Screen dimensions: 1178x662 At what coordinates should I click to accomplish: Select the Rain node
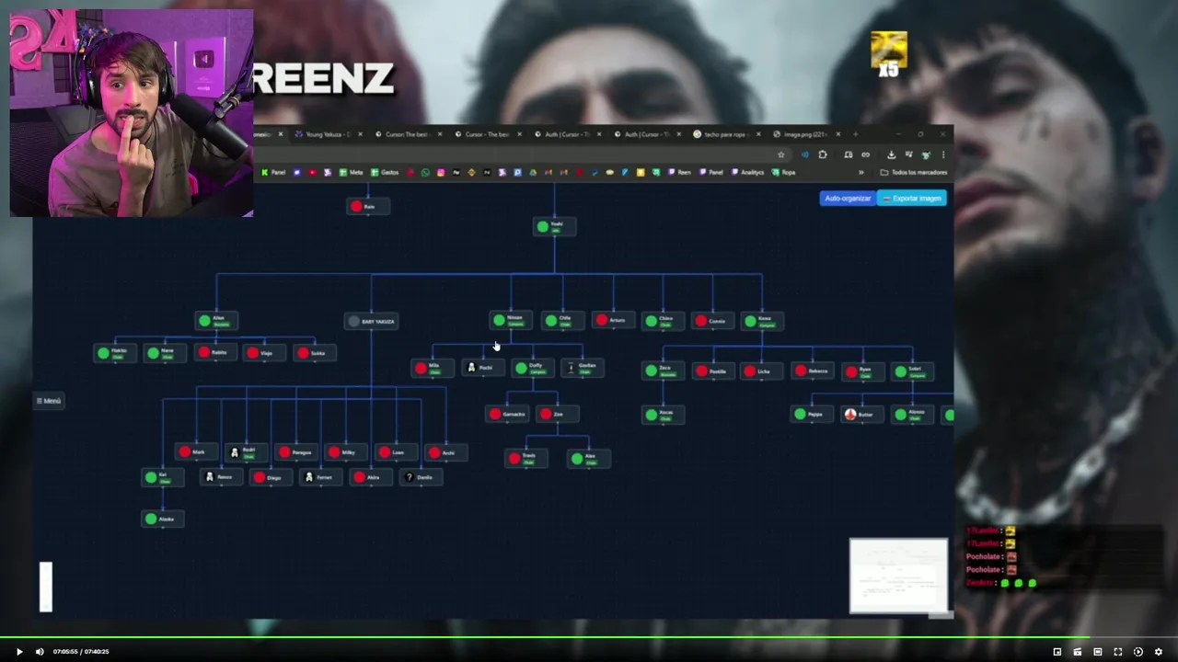(368, 206)
